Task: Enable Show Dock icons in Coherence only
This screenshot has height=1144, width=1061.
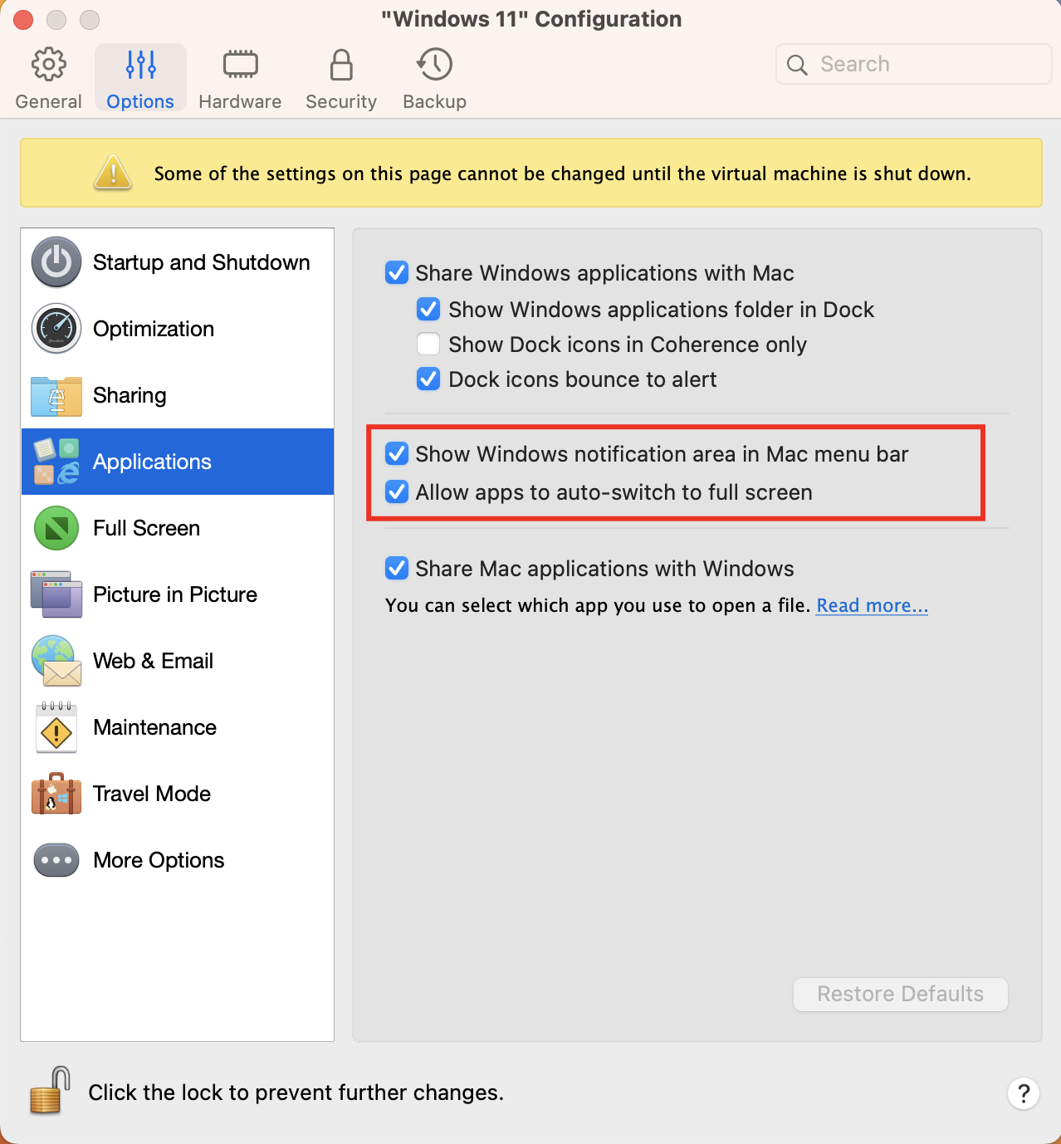Action: coord(428,345)
